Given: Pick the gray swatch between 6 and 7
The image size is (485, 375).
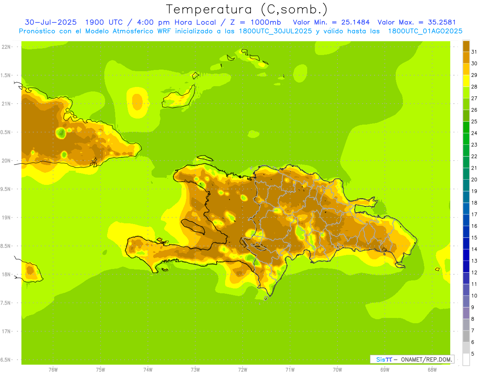Looking at the screenshot, I should [466, 336].
